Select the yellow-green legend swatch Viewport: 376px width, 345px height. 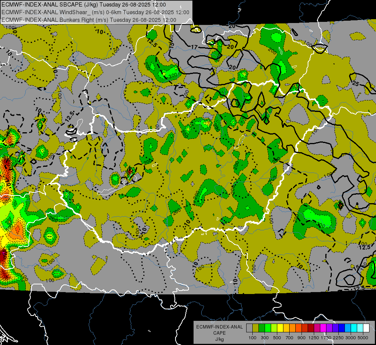coord(274,328)
